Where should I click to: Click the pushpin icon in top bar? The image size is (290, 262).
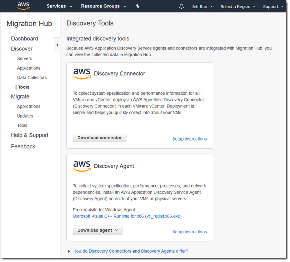pos(137,6)
